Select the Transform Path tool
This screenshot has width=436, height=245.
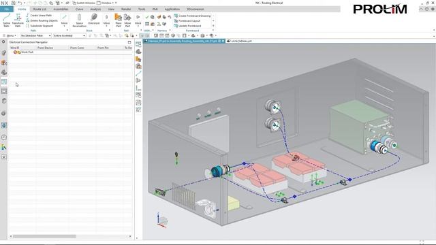coord(18,20)
